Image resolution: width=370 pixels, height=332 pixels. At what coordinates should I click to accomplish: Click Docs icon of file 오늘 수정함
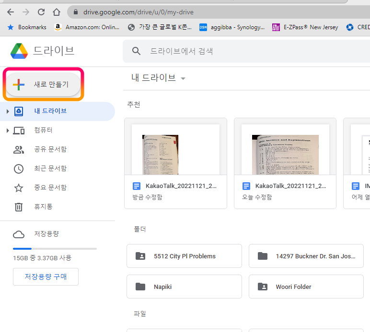click(x=246, y=186)
